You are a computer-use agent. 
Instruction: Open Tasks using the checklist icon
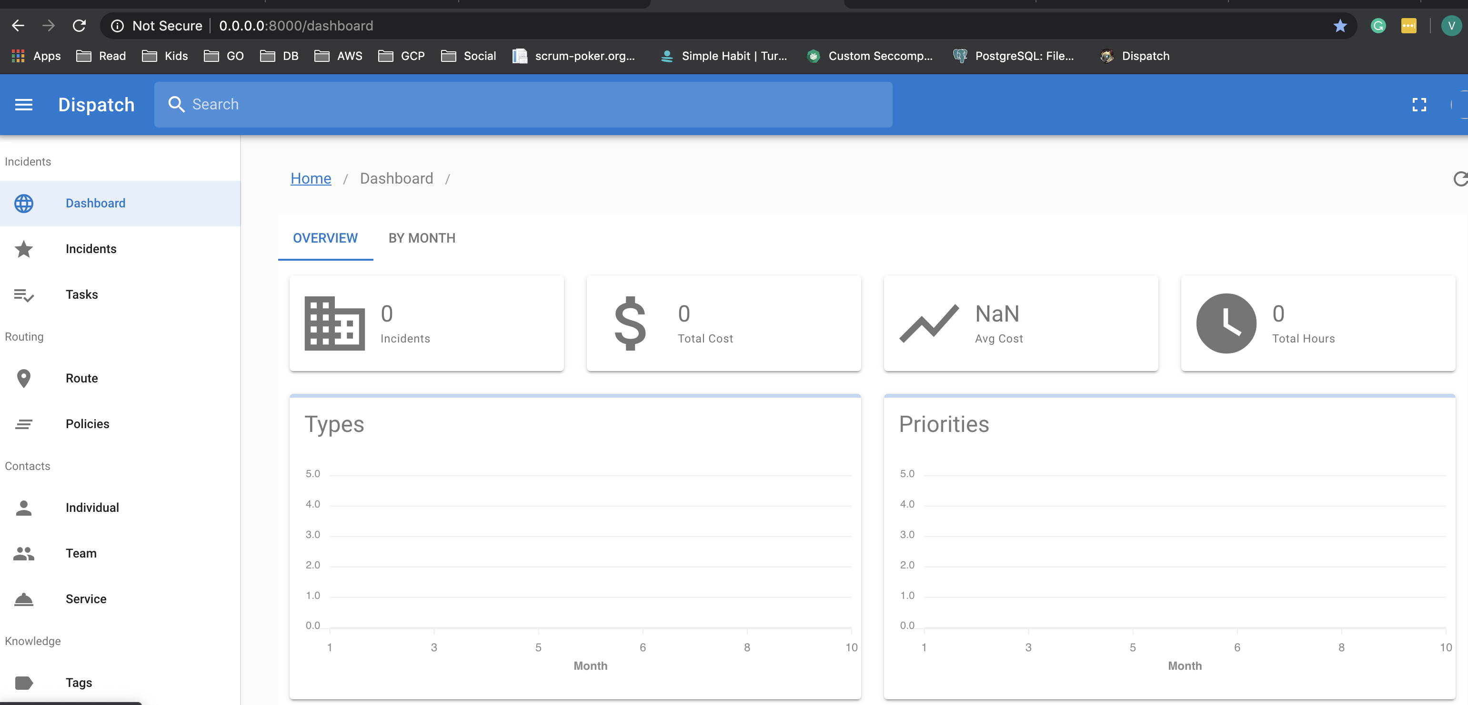click(x=23, y=294)
